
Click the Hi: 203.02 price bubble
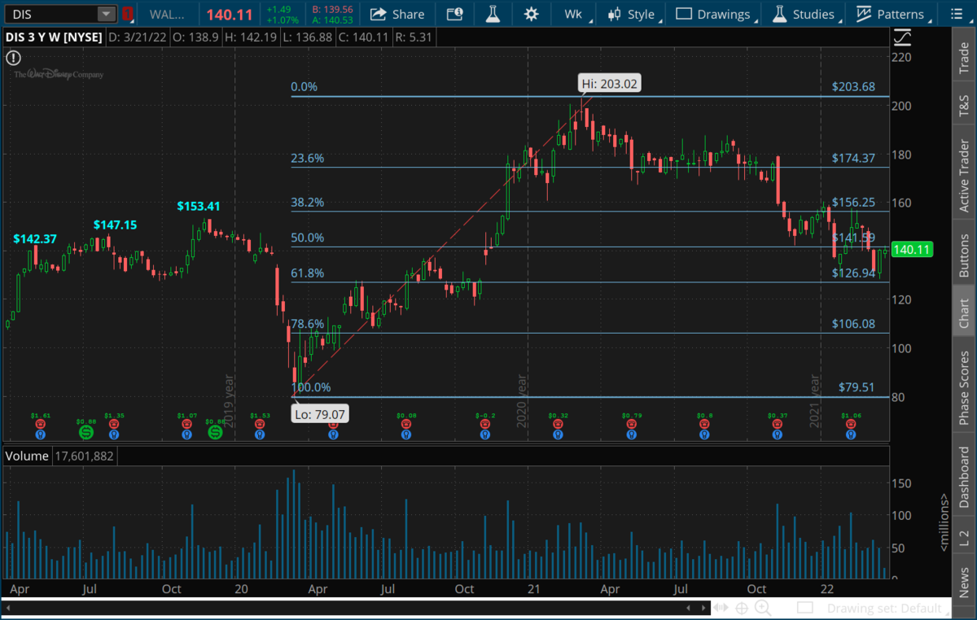point(609,83)
